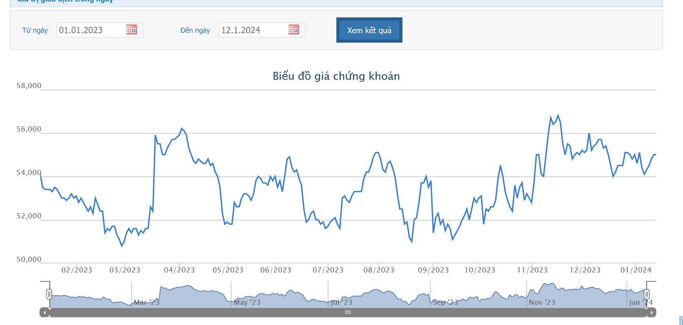Click the Đến ngày label
This screenshot has width=683, height=325.
(195, 30)
